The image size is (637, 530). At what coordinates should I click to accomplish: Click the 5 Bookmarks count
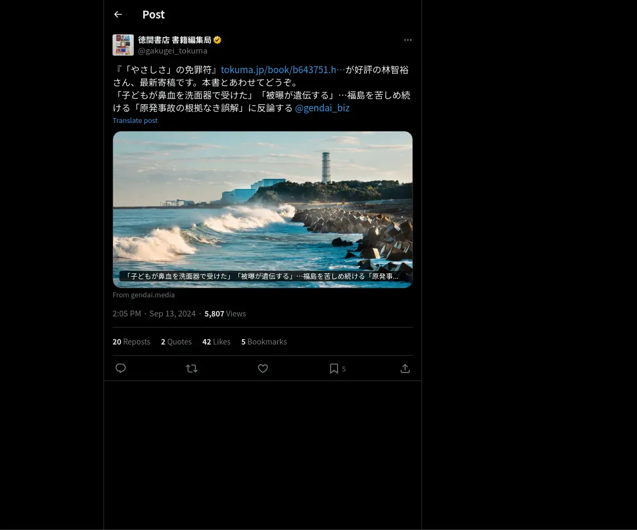click(x=264, y=341)
